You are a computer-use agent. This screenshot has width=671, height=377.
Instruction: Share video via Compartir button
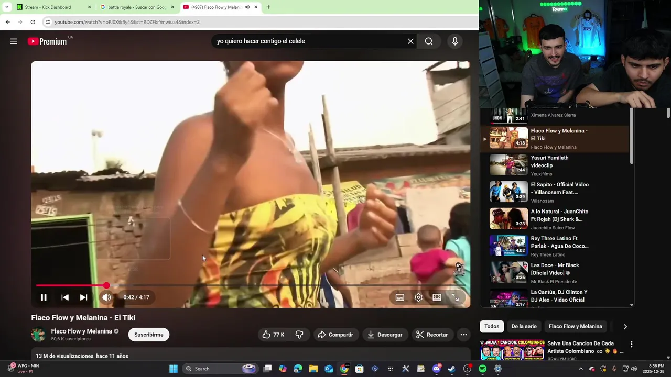335,335
